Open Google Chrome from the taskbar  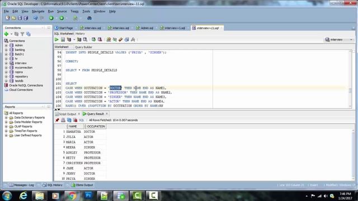[72, 196]
